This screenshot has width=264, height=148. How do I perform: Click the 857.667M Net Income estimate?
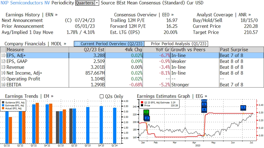95,73
